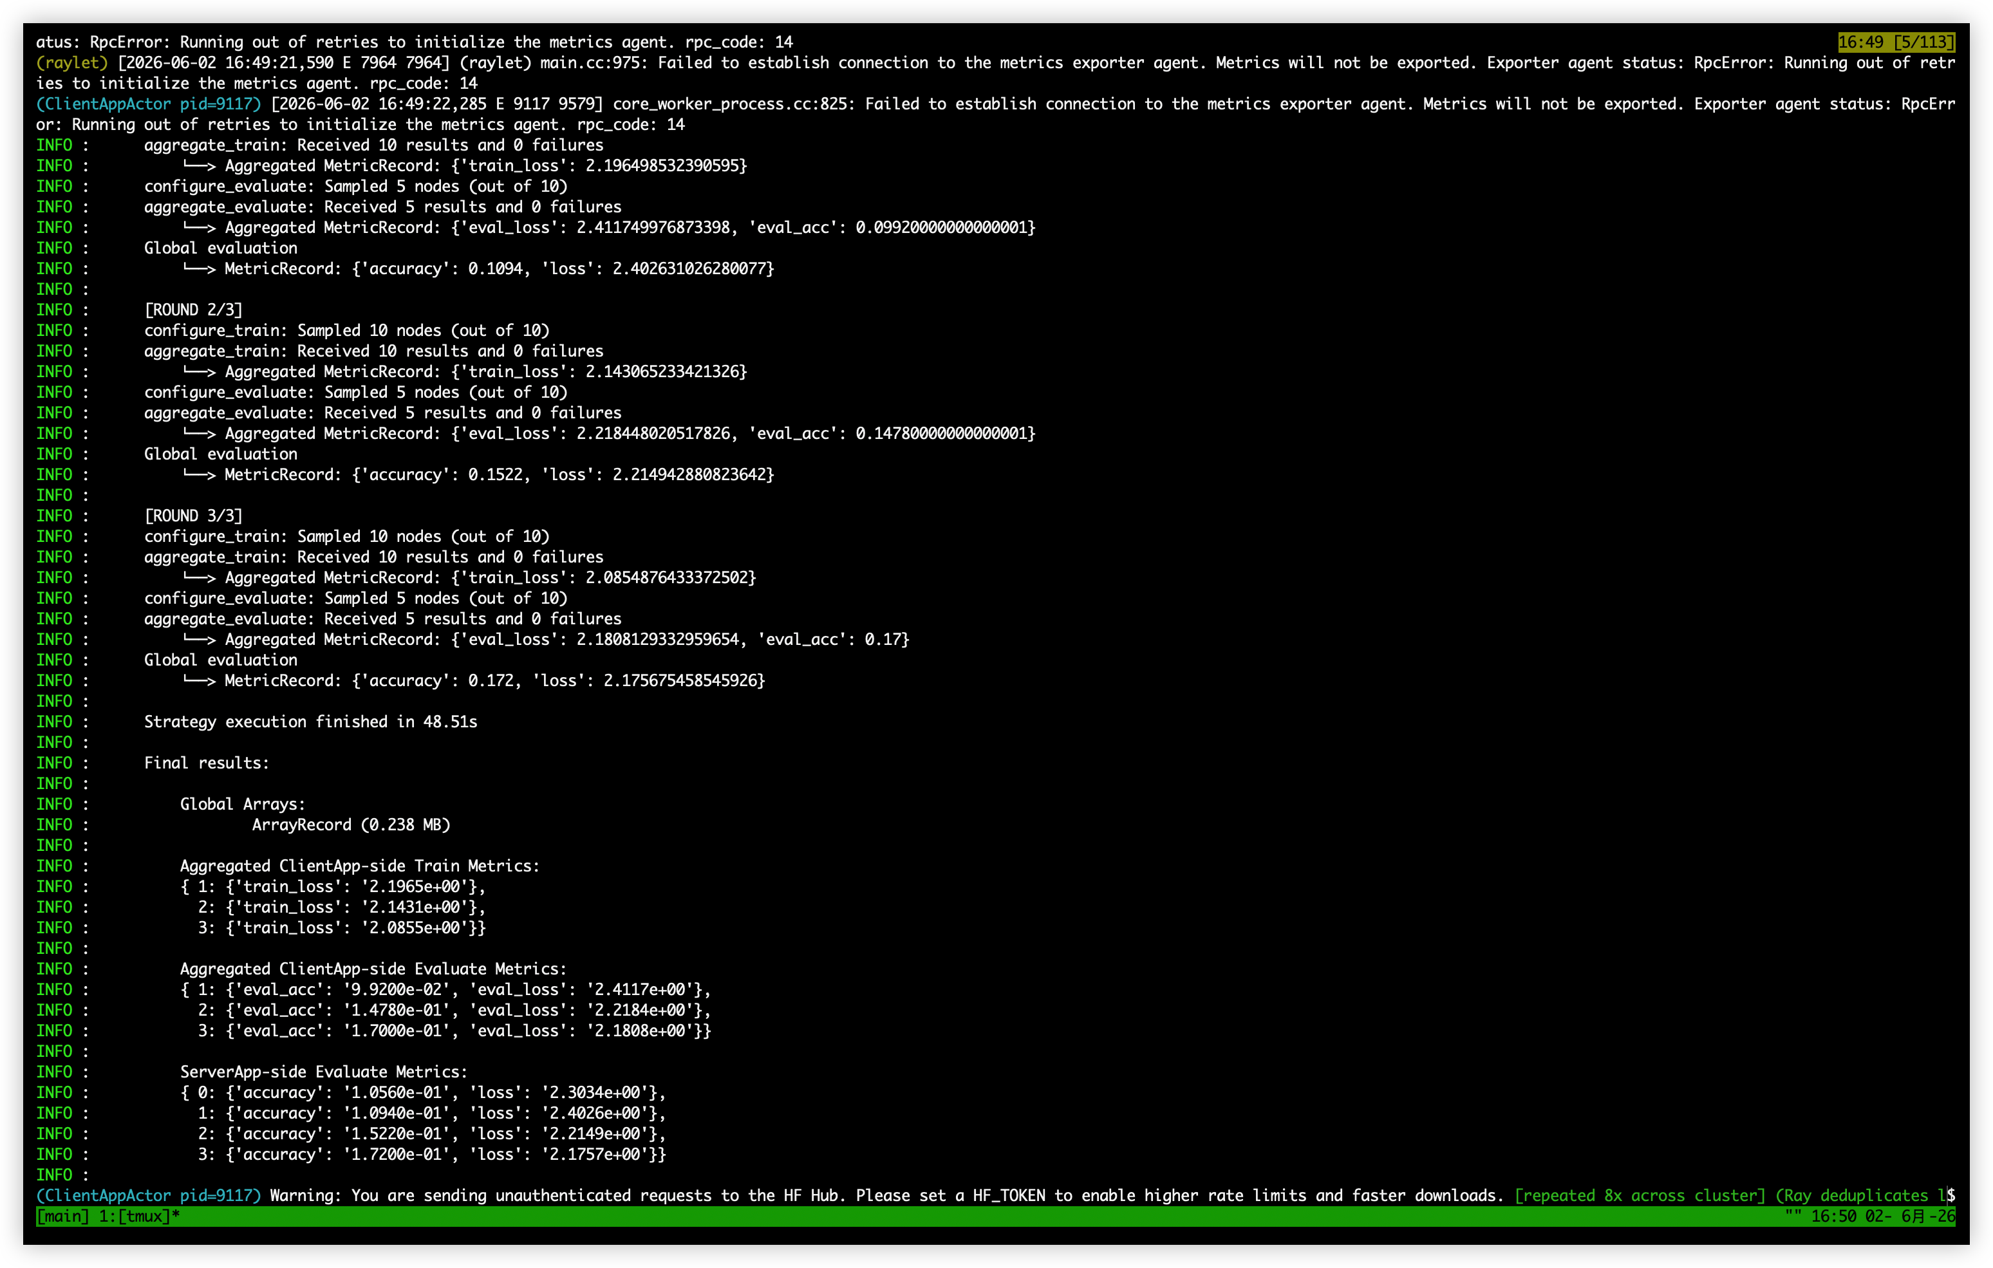Click the eval_acc 0.09920000000000001 value

pos(941,228)
